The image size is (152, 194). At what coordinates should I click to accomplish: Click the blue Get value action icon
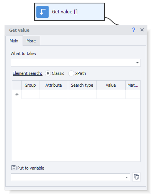tap(42, 12)
